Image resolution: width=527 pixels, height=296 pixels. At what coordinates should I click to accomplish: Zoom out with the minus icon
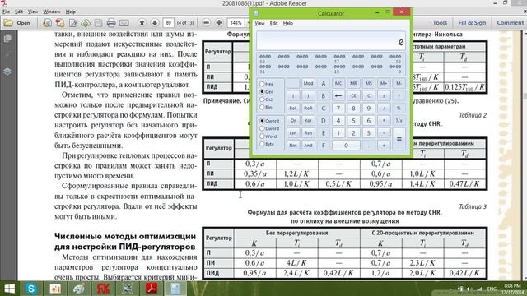click(207, 23)
